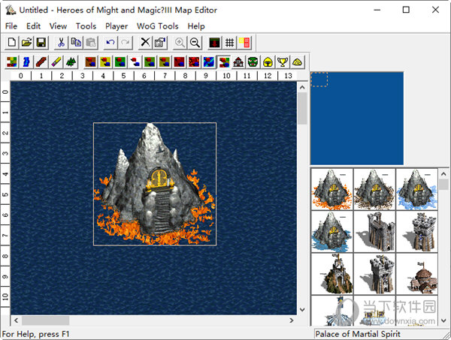Viewport: 451px width, 340px height.
Task: Open a map file via folder icon
Action: point(26,43)
